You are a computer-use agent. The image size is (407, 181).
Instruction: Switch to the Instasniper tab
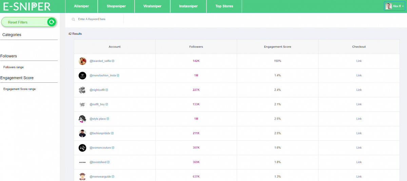[x=188, y=6]
